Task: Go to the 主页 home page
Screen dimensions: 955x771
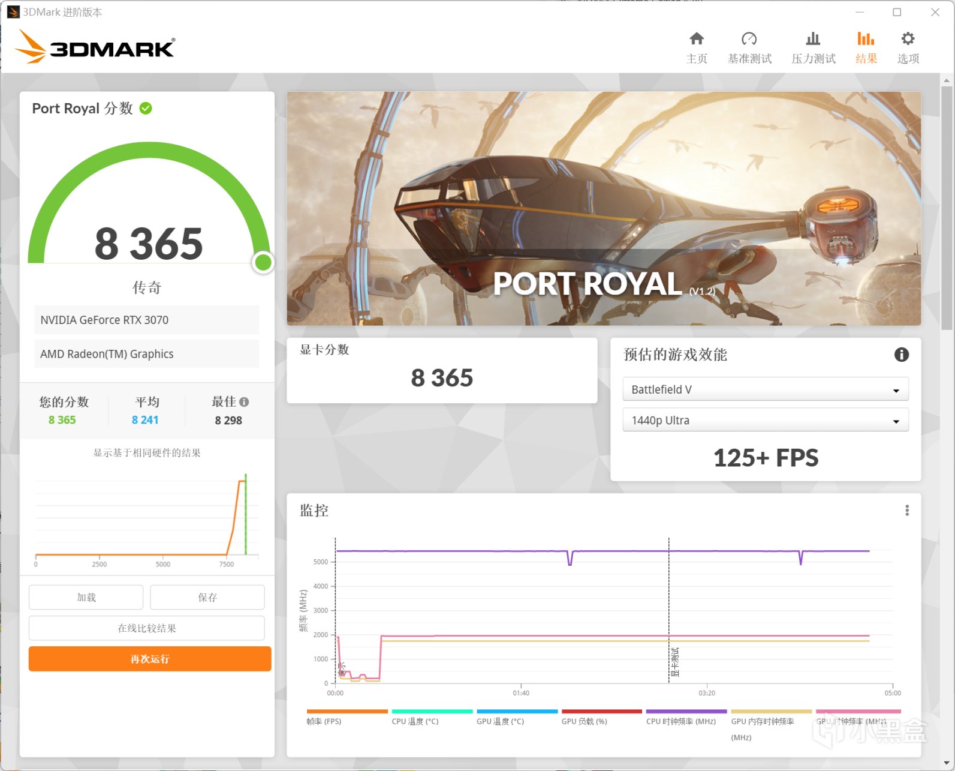Action: [697, 47]
